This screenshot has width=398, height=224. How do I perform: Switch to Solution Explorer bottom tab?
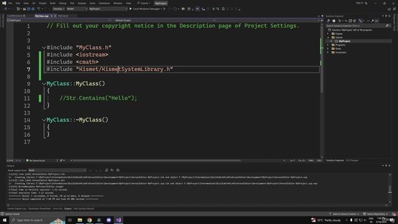335,161
